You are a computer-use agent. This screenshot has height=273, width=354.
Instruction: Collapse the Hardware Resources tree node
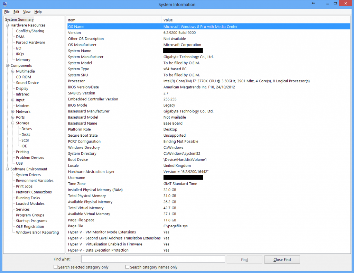pos(8,25)
